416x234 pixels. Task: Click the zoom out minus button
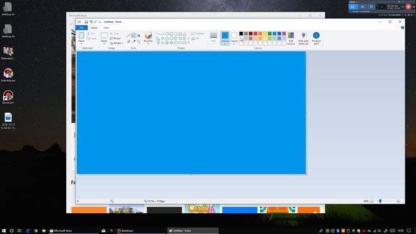372,201
